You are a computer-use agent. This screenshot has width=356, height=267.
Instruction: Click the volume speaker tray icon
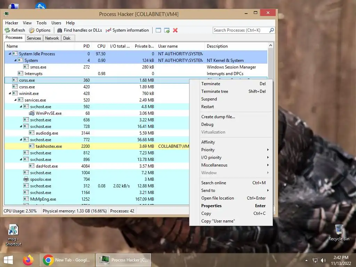323,260
